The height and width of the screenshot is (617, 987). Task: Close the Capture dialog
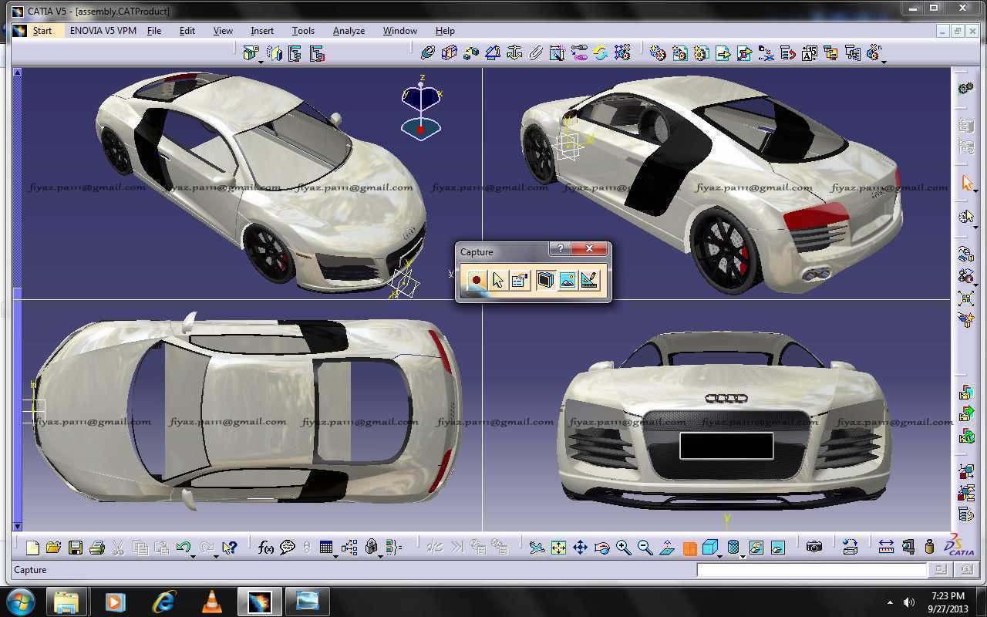tap(589, 248)
